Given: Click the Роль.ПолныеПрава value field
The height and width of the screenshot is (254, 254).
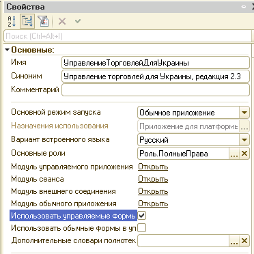Looking at the screenshot, I should click(183, 154).
